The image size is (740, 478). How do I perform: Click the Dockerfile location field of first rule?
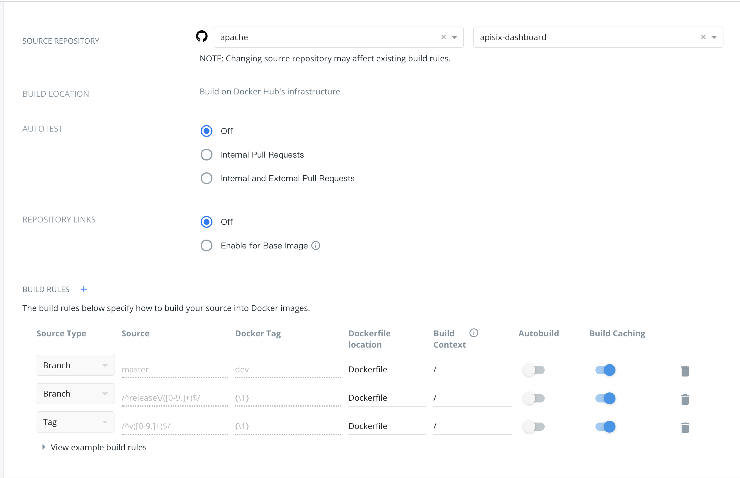(x=386, y=369)
